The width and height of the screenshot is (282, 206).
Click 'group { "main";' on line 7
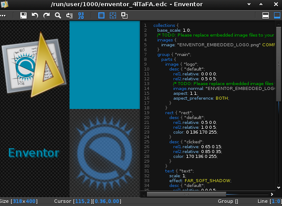[174, 54]
